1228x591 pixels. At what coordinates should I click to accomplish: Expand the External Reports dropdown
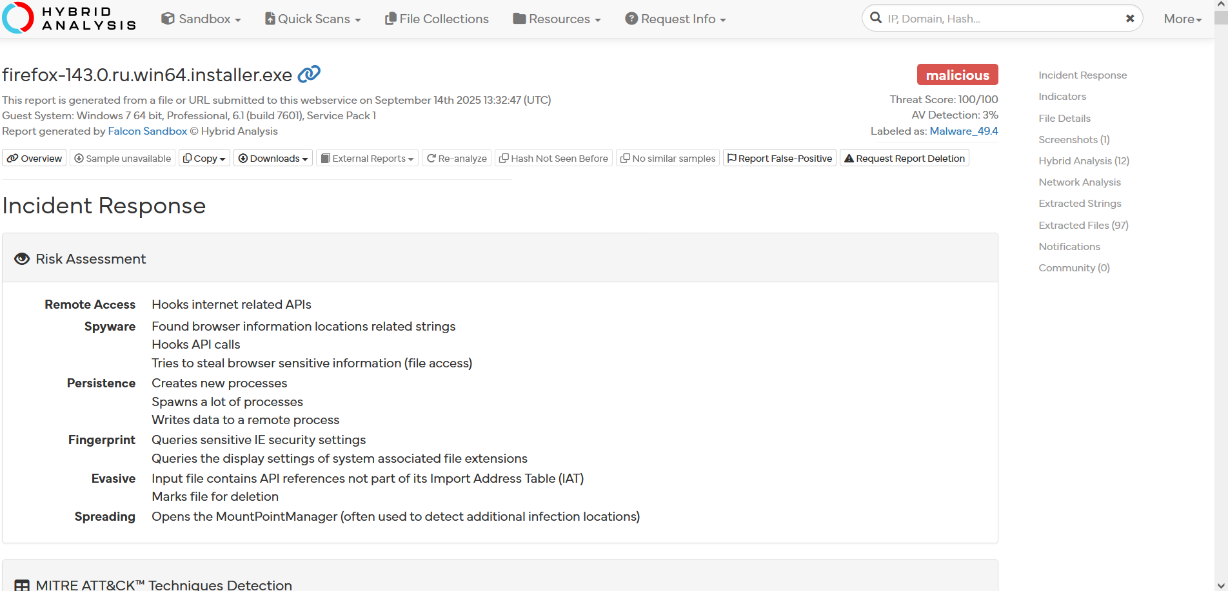[367, 158]
